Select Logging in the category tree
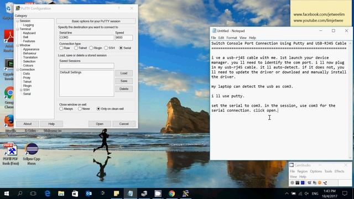The image size is (354, 199). (28, 25)
